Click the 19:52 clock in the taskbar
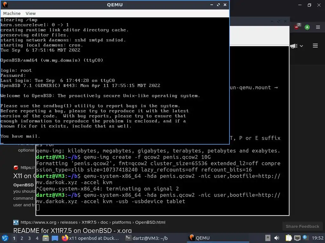 [x=317, y=238]
